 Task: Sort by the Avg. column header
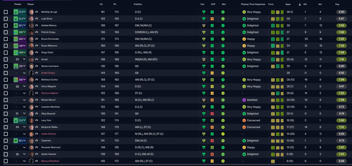(x=337, y=4)
